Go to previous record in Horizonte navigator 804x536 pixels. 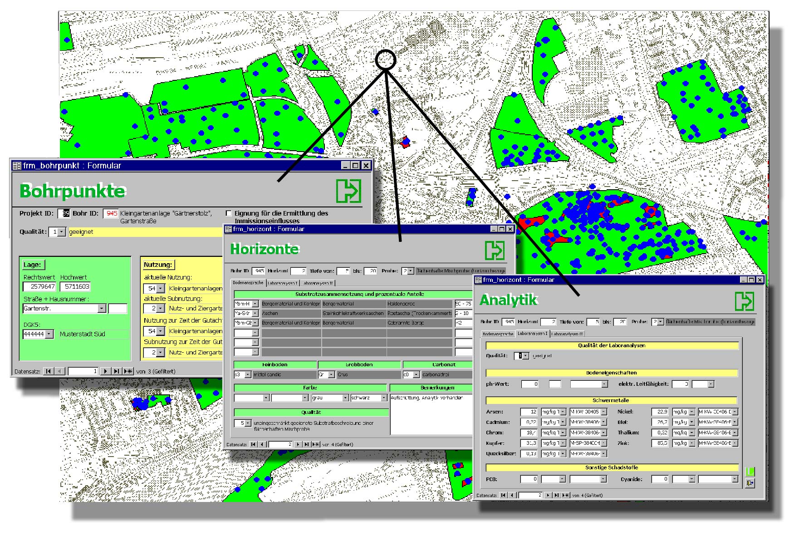[x=262, y=444]
